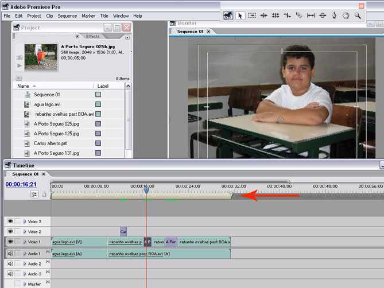Click the current timecode 00;00;16;21

pyautogui.click(x=21, y=184)
